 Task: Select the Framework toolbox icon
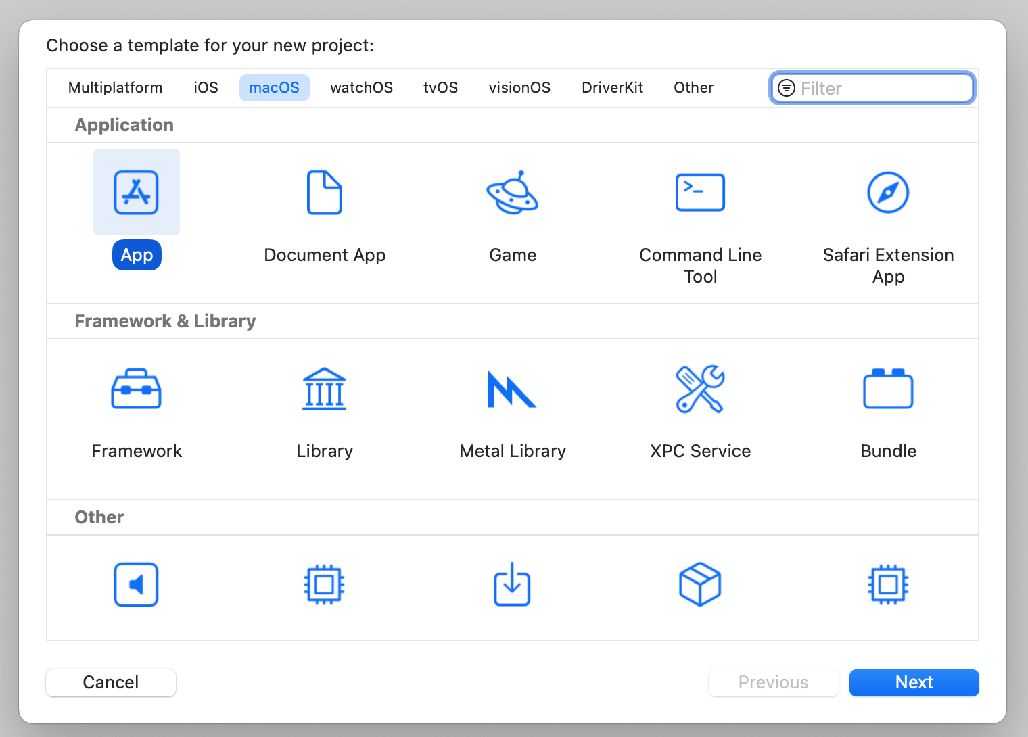pyautogui.click(x=137, y=389)
